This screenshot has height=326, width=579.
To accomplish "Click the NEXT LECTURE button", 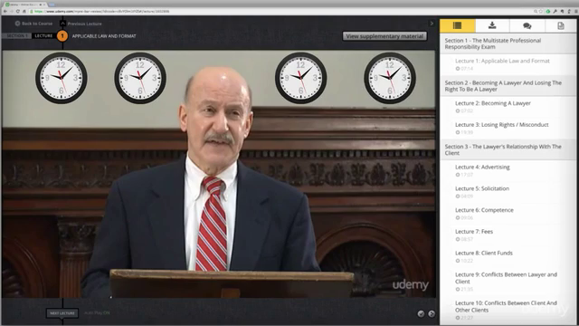I will click(x=62, y=313).
